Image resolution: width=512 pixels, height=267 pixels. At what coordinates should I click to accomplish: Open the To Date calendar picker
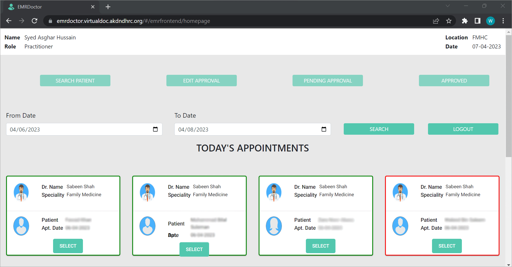pyautogui.click(x=324, y=129)
